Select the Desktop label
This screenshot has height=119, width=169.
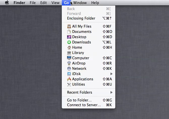coord(79,37)
